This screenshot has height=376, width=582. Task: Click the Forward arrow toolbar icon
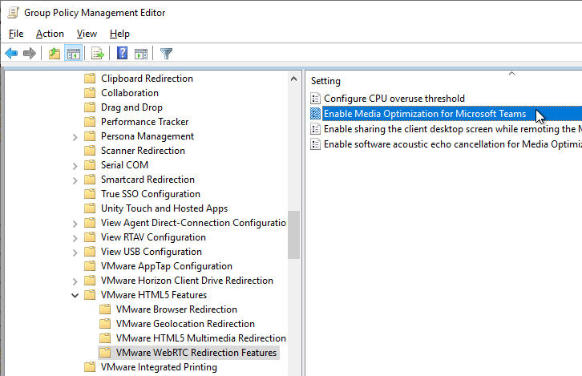click(30, 54)
